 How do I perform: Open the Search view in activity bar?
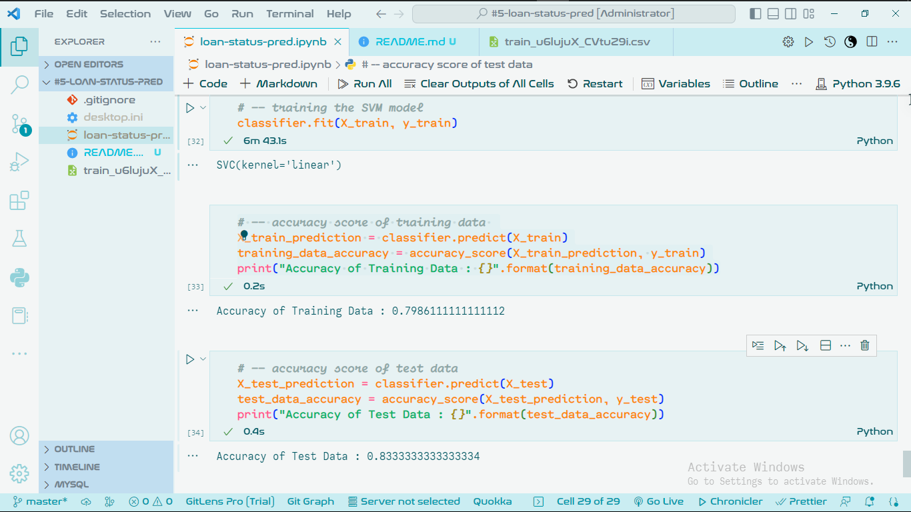pyautogui.click(x=19, y=84)
